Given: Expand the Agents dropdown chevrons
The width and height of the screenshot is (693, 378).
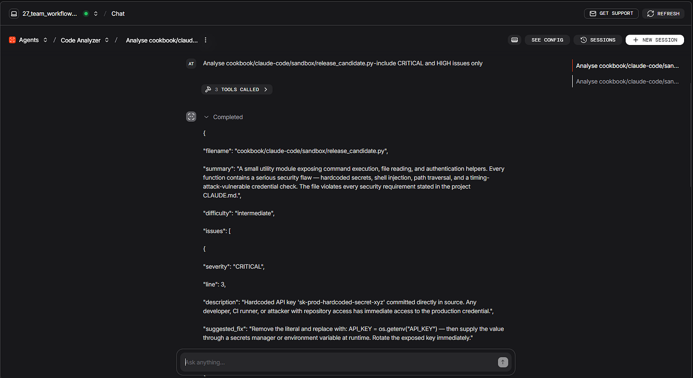Looking at the screenshot, I should click(x=46, y=40).
